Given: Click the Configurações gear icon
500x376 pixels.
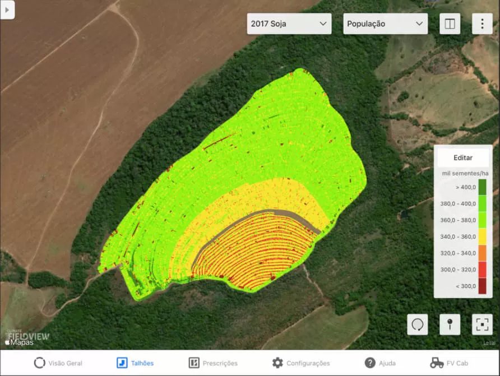Looking at the screenshot, I should 277,363.
